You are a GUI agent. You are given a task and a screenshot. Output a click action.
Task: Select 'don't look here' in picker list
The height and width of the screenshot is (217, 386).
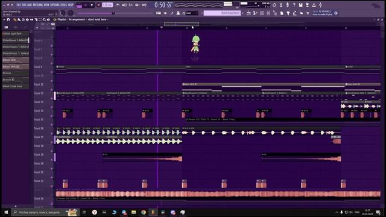tap(16, 86)
